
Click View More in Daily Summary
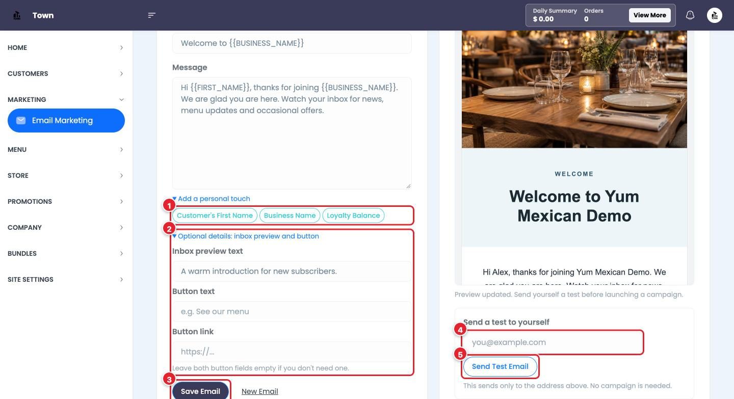[650, 15]
